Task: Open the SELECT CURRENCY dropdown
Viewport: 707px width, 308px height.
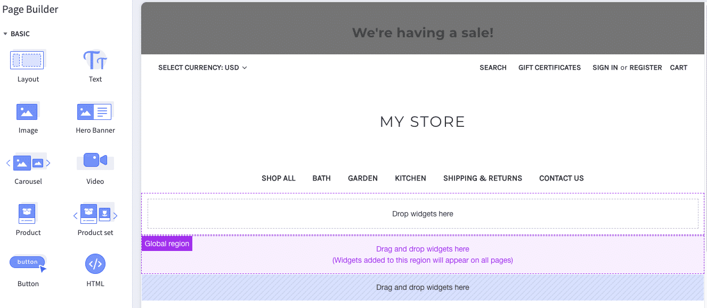Action: pos(202,67)
